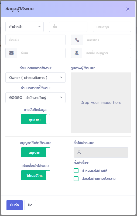
Task: Click the บันทึก save button
Action: coord(15,205)
